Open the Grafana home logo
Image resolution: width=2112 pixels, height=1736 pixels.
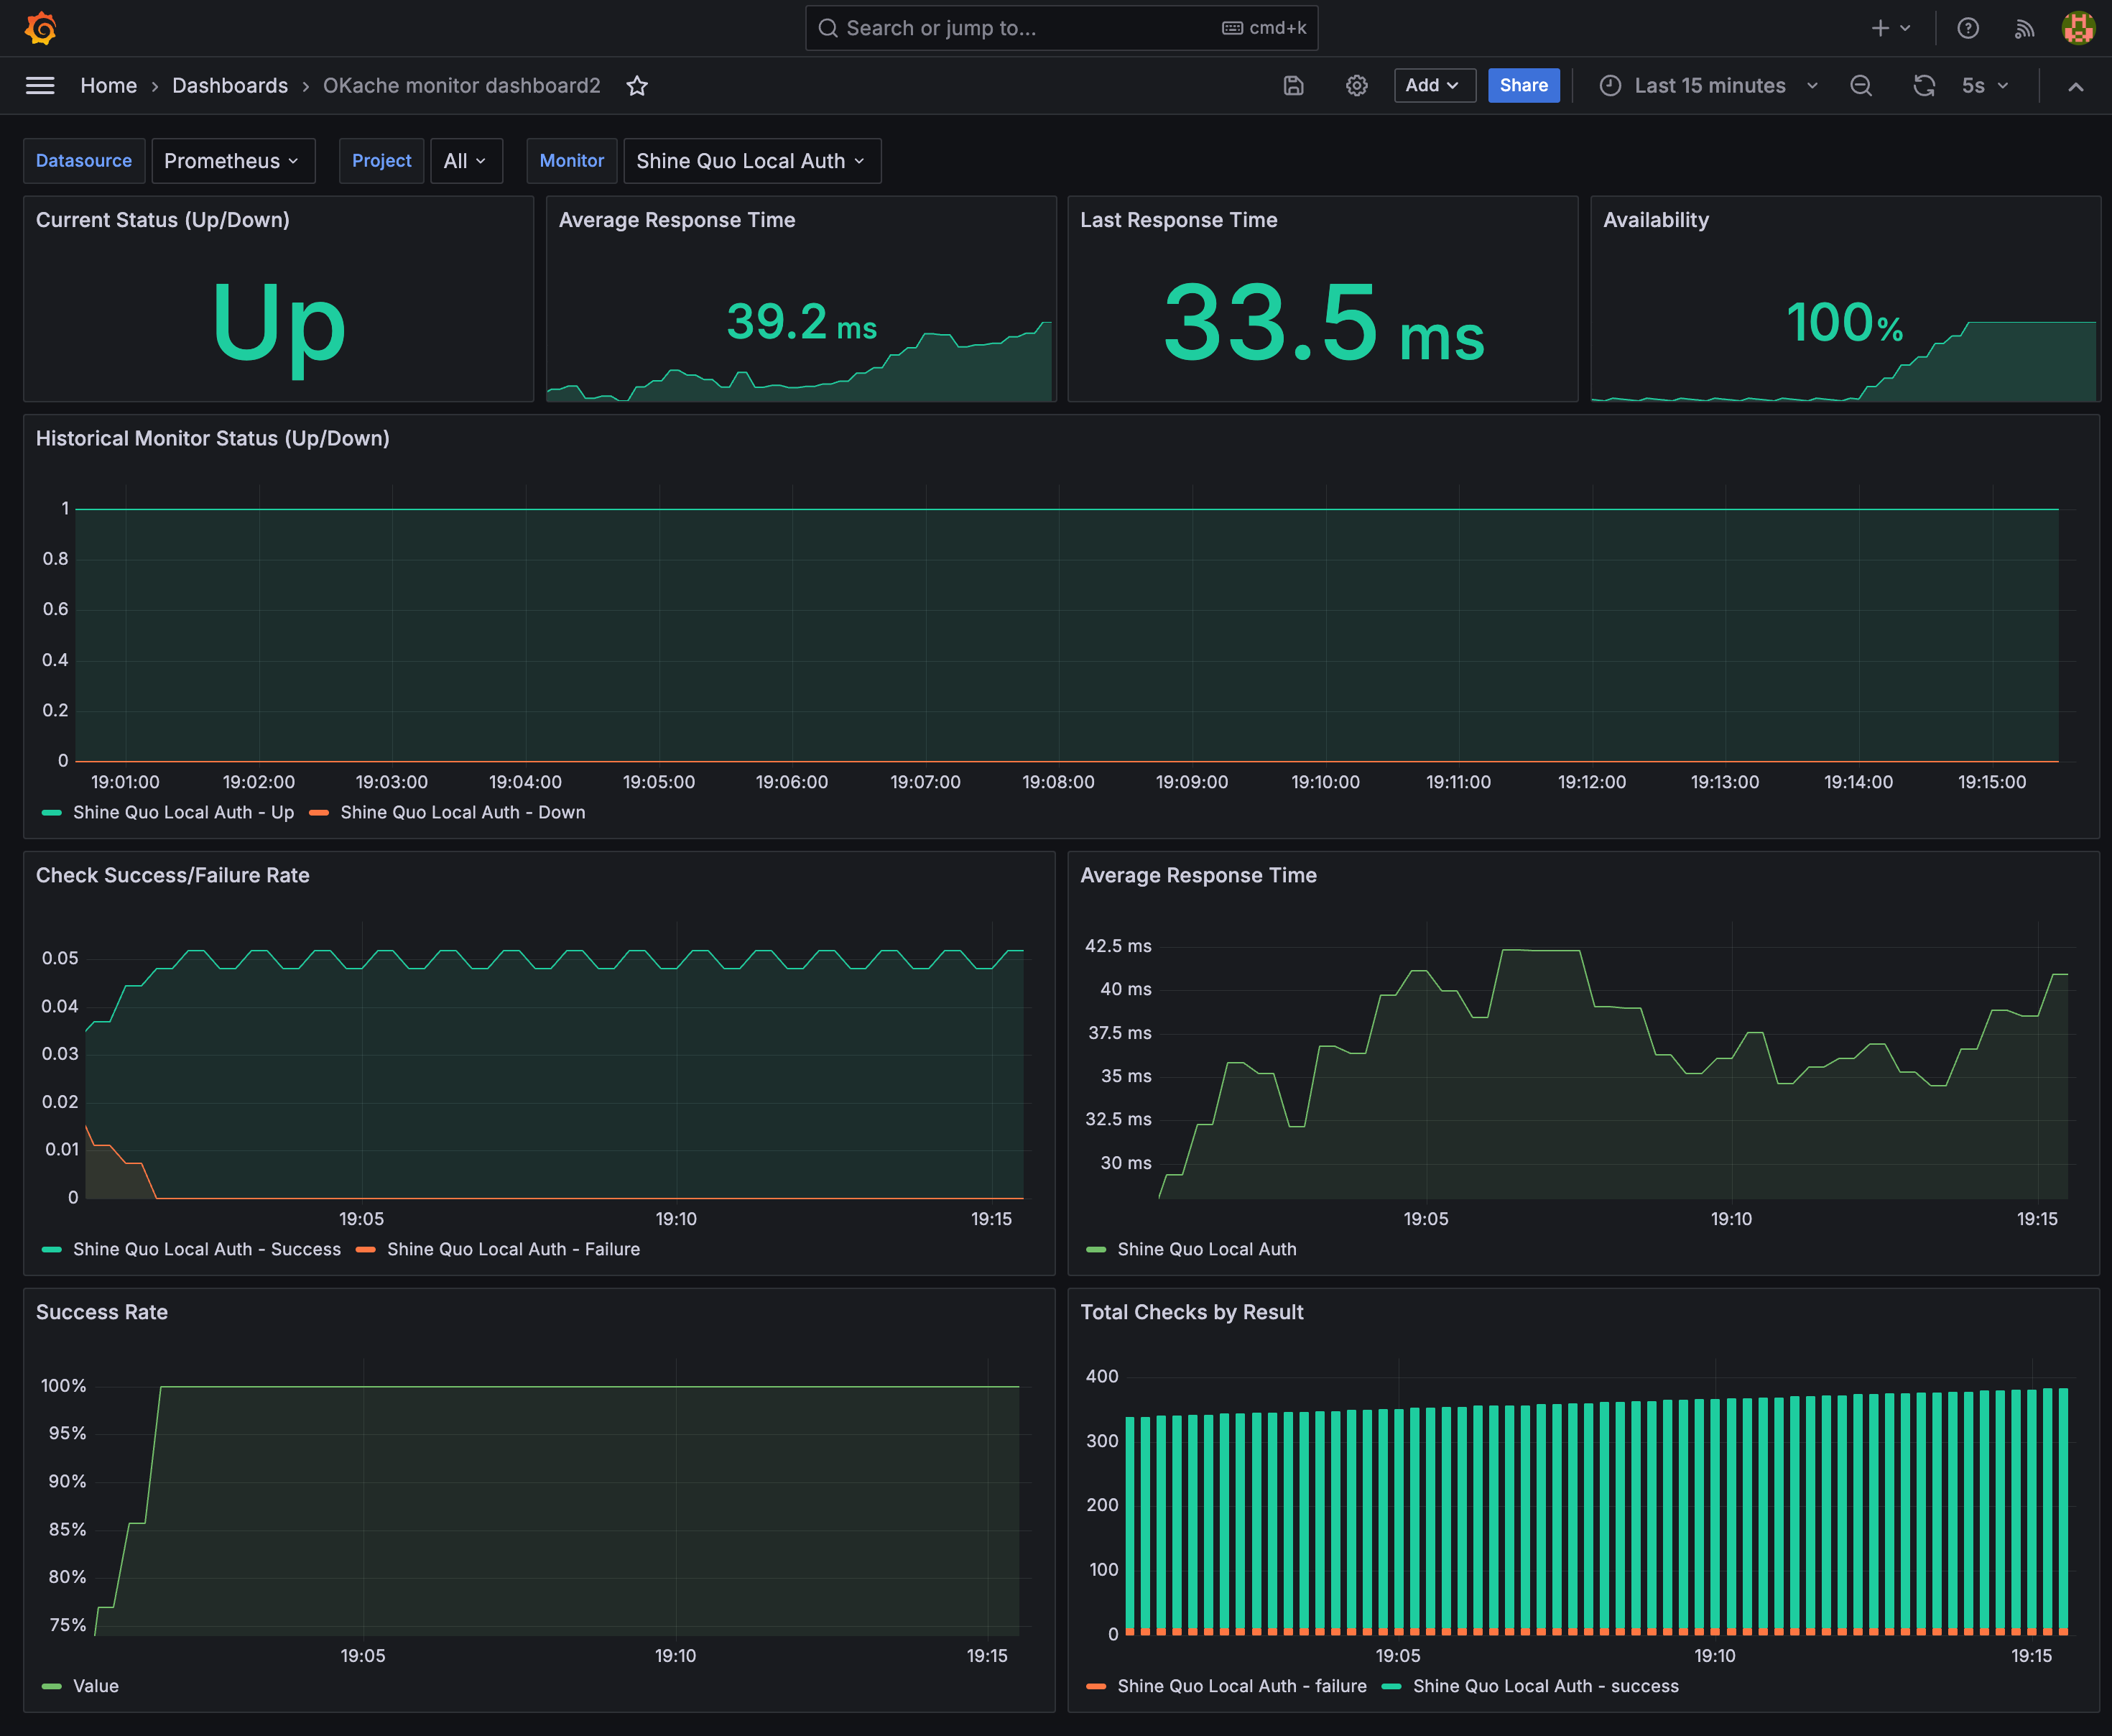(41, 28)
